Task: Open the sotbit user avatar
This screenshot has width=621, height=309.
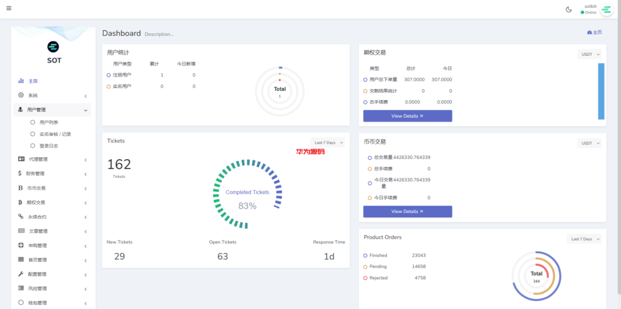Action: pos(606,10)
